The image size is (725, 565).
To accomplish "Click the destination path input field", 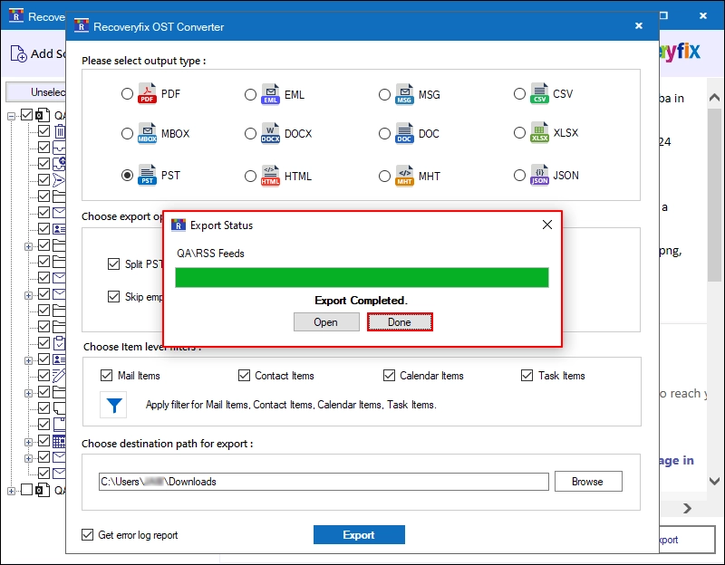I will coord(324,482).
